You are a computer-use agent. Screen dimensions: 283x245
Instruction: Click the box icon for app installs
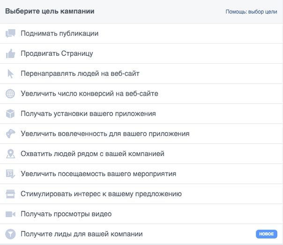pyautogui.click(x=10, y=114)
